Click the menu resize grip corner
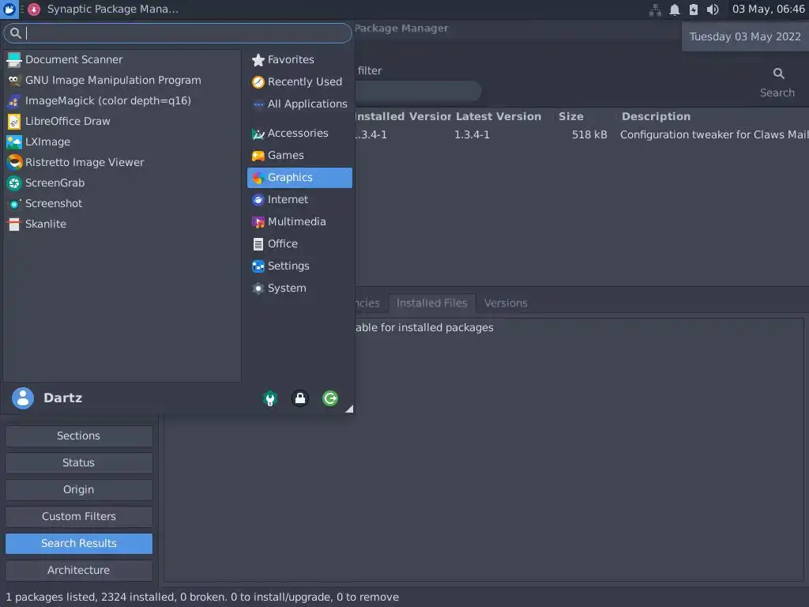The image size is (809, 607). tap(349, 409)
